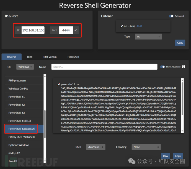This screenshot has width=191, height=169.
Task: Click the Raw button
Action: pos(166,156)
